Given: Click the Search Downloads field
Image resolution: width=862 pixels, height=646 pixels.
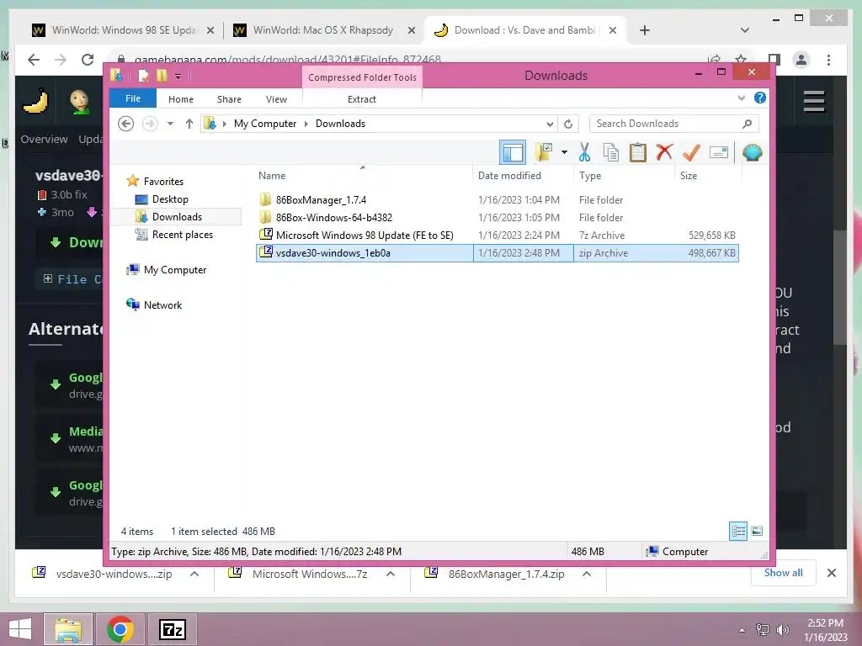Looking at the screenshot, I should [x=673, y=124].
